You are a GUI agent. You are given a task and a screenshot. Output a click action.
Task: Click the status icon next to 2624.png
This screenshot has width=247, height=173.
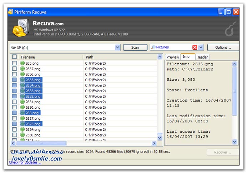[x=22, y=129]
